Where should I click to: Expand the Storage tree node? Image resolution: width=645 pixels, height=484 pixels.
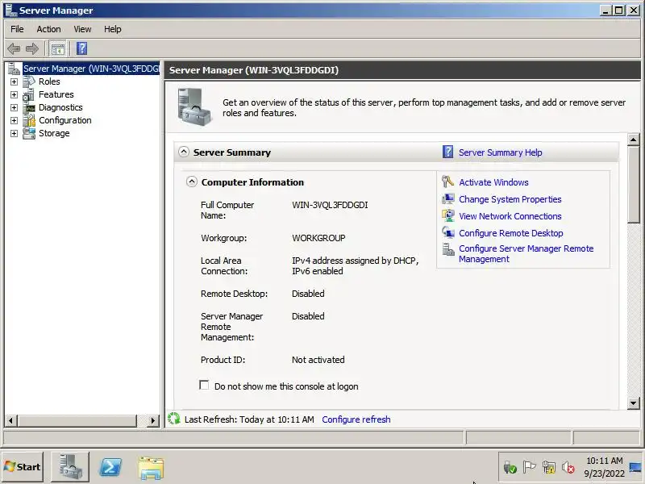click(x=14, y=133)
